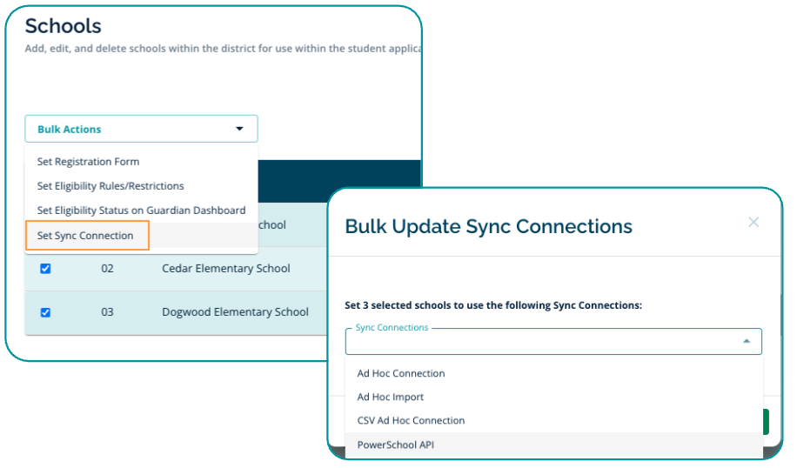Click the Bulk Actions caret arrow
The height and width of the screenshot is (468, 797).
(239, 129)
